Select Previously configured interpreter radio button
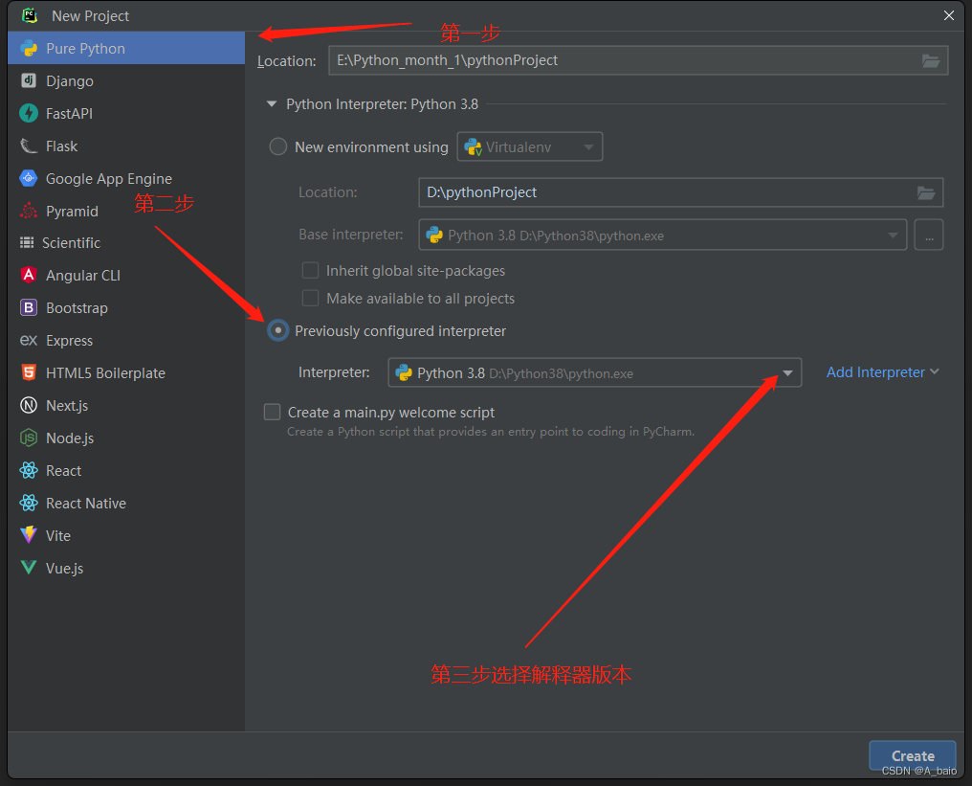The image size is (972, 786). [277, 330]
